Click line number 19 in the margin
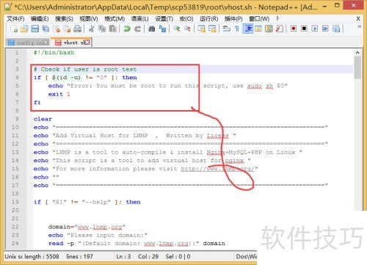This screenshot has width=367, height=265. coord(15,202)
